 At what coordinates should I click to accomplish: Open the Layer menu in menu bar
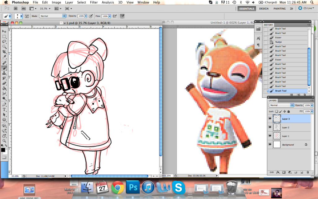69,2
